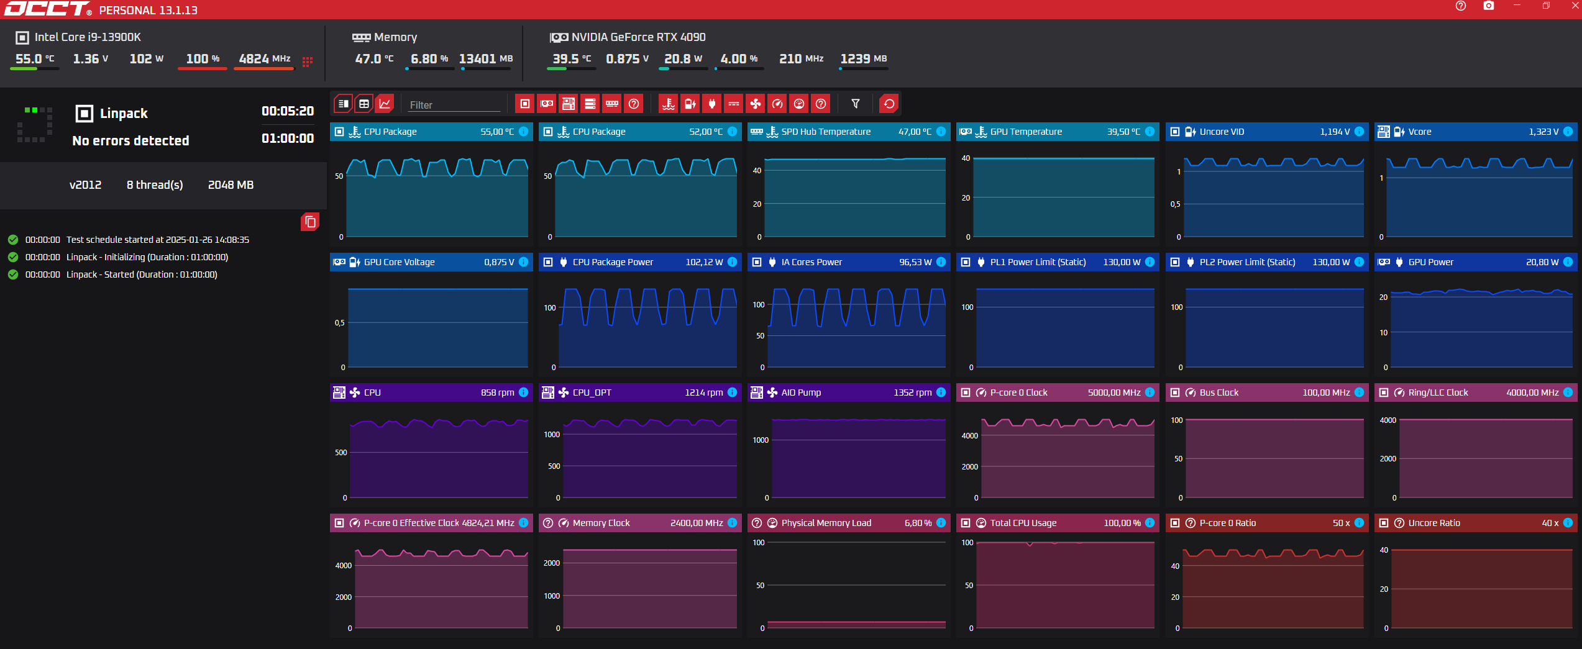
Task: Toggle the CPU hardware sensor filter
Action: (x=525, y=104)
